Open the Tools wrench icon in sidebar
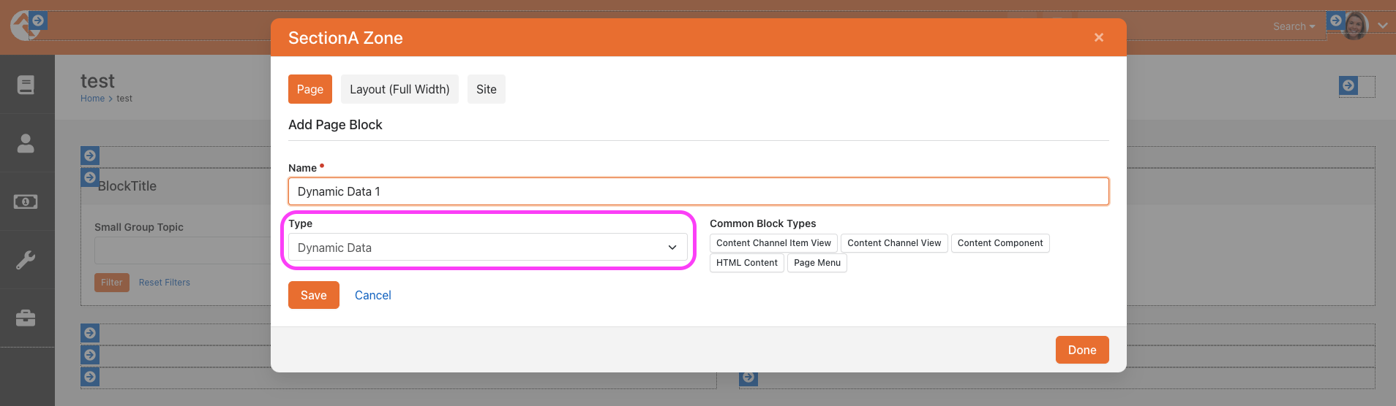This screenshot has width=1396, height=406. (x=26, y=260)
